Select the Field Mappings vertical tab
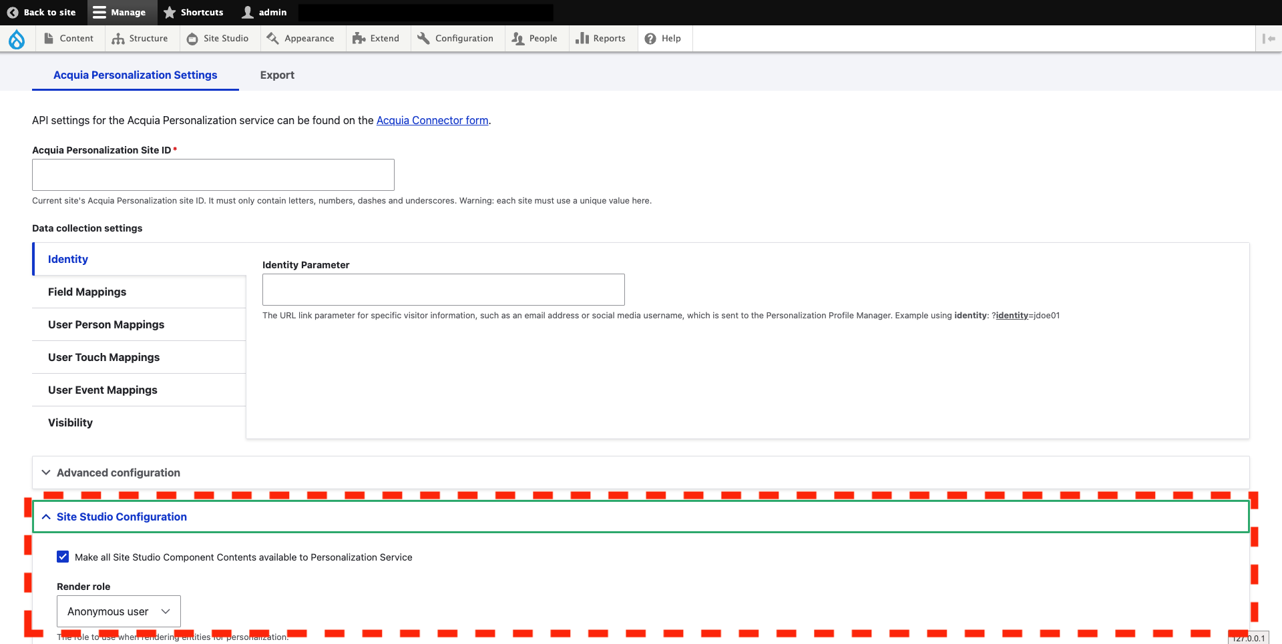This screenshot has width=1282, height=644. click(140, 292)
